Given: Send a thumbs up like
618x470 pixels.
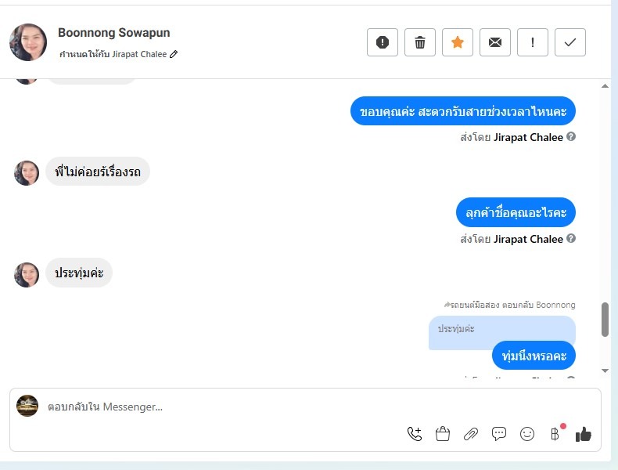Looking at the screenshot, I should pos(584,435).
